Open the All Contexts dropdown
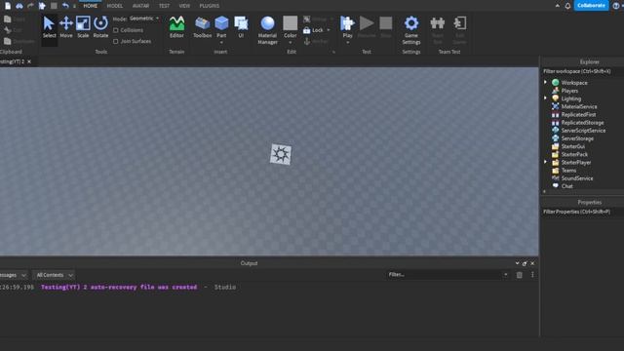This screenshot has height=351, width=624. pos(54,275)
